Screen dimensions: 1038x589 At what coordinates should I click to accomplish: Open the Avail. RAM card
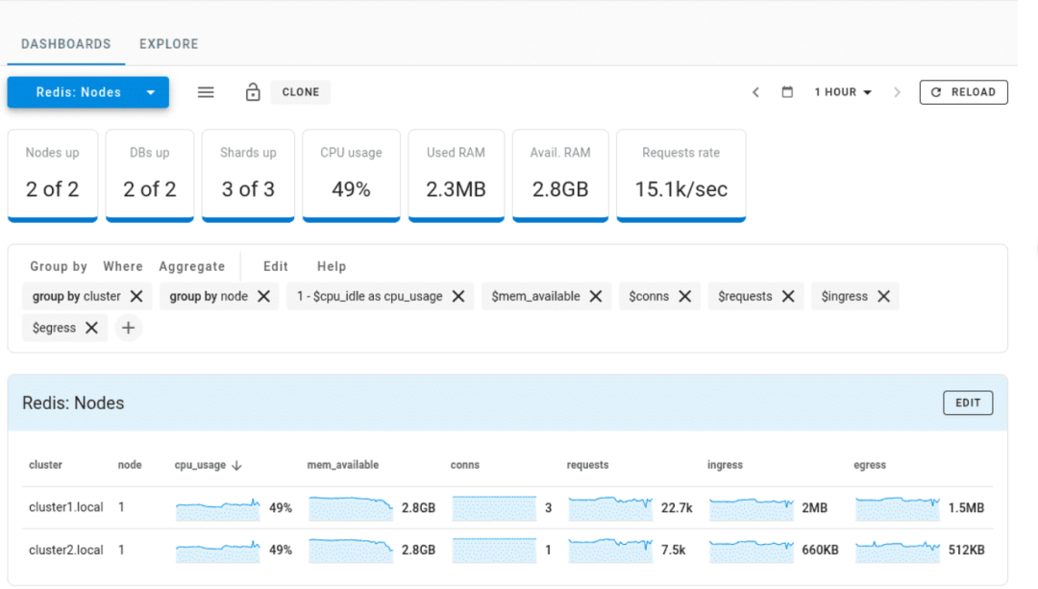(560, 176)
